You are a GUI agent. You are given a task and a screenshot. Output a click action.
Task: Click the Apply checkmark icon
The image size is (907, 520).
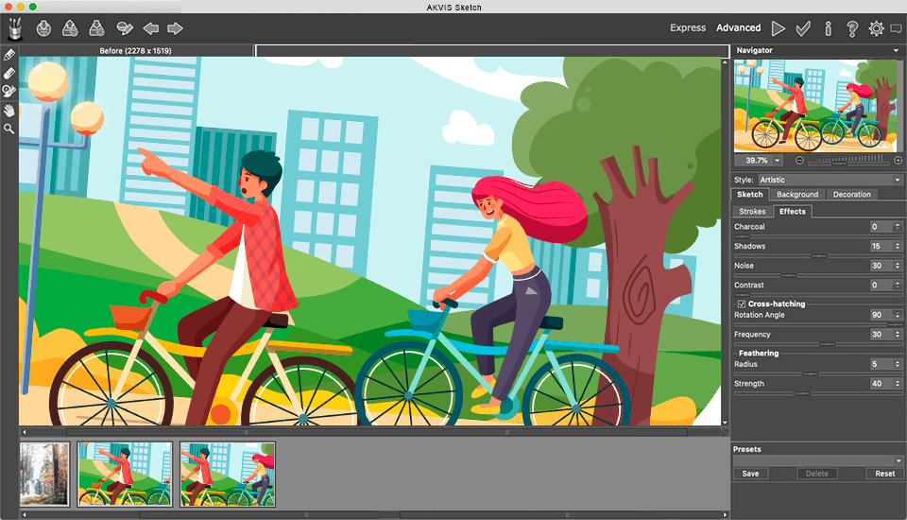803,28
